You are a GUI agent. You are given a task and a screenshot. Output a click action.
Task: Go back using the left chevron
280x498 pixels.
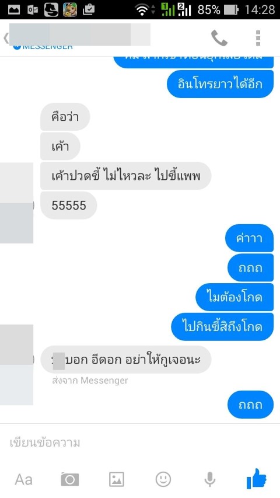point(5,38)
